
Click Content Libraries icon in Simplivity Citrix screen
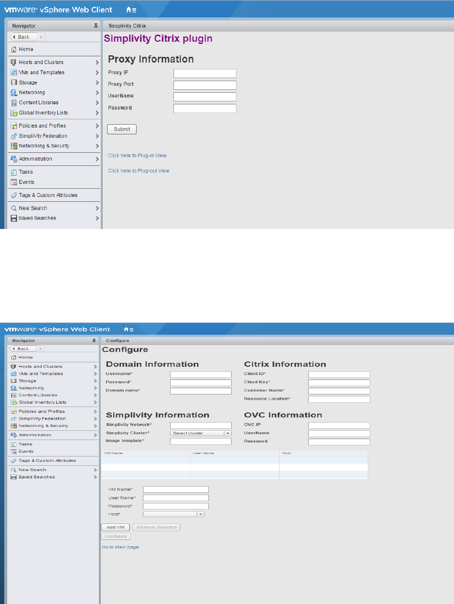[14, 102]
